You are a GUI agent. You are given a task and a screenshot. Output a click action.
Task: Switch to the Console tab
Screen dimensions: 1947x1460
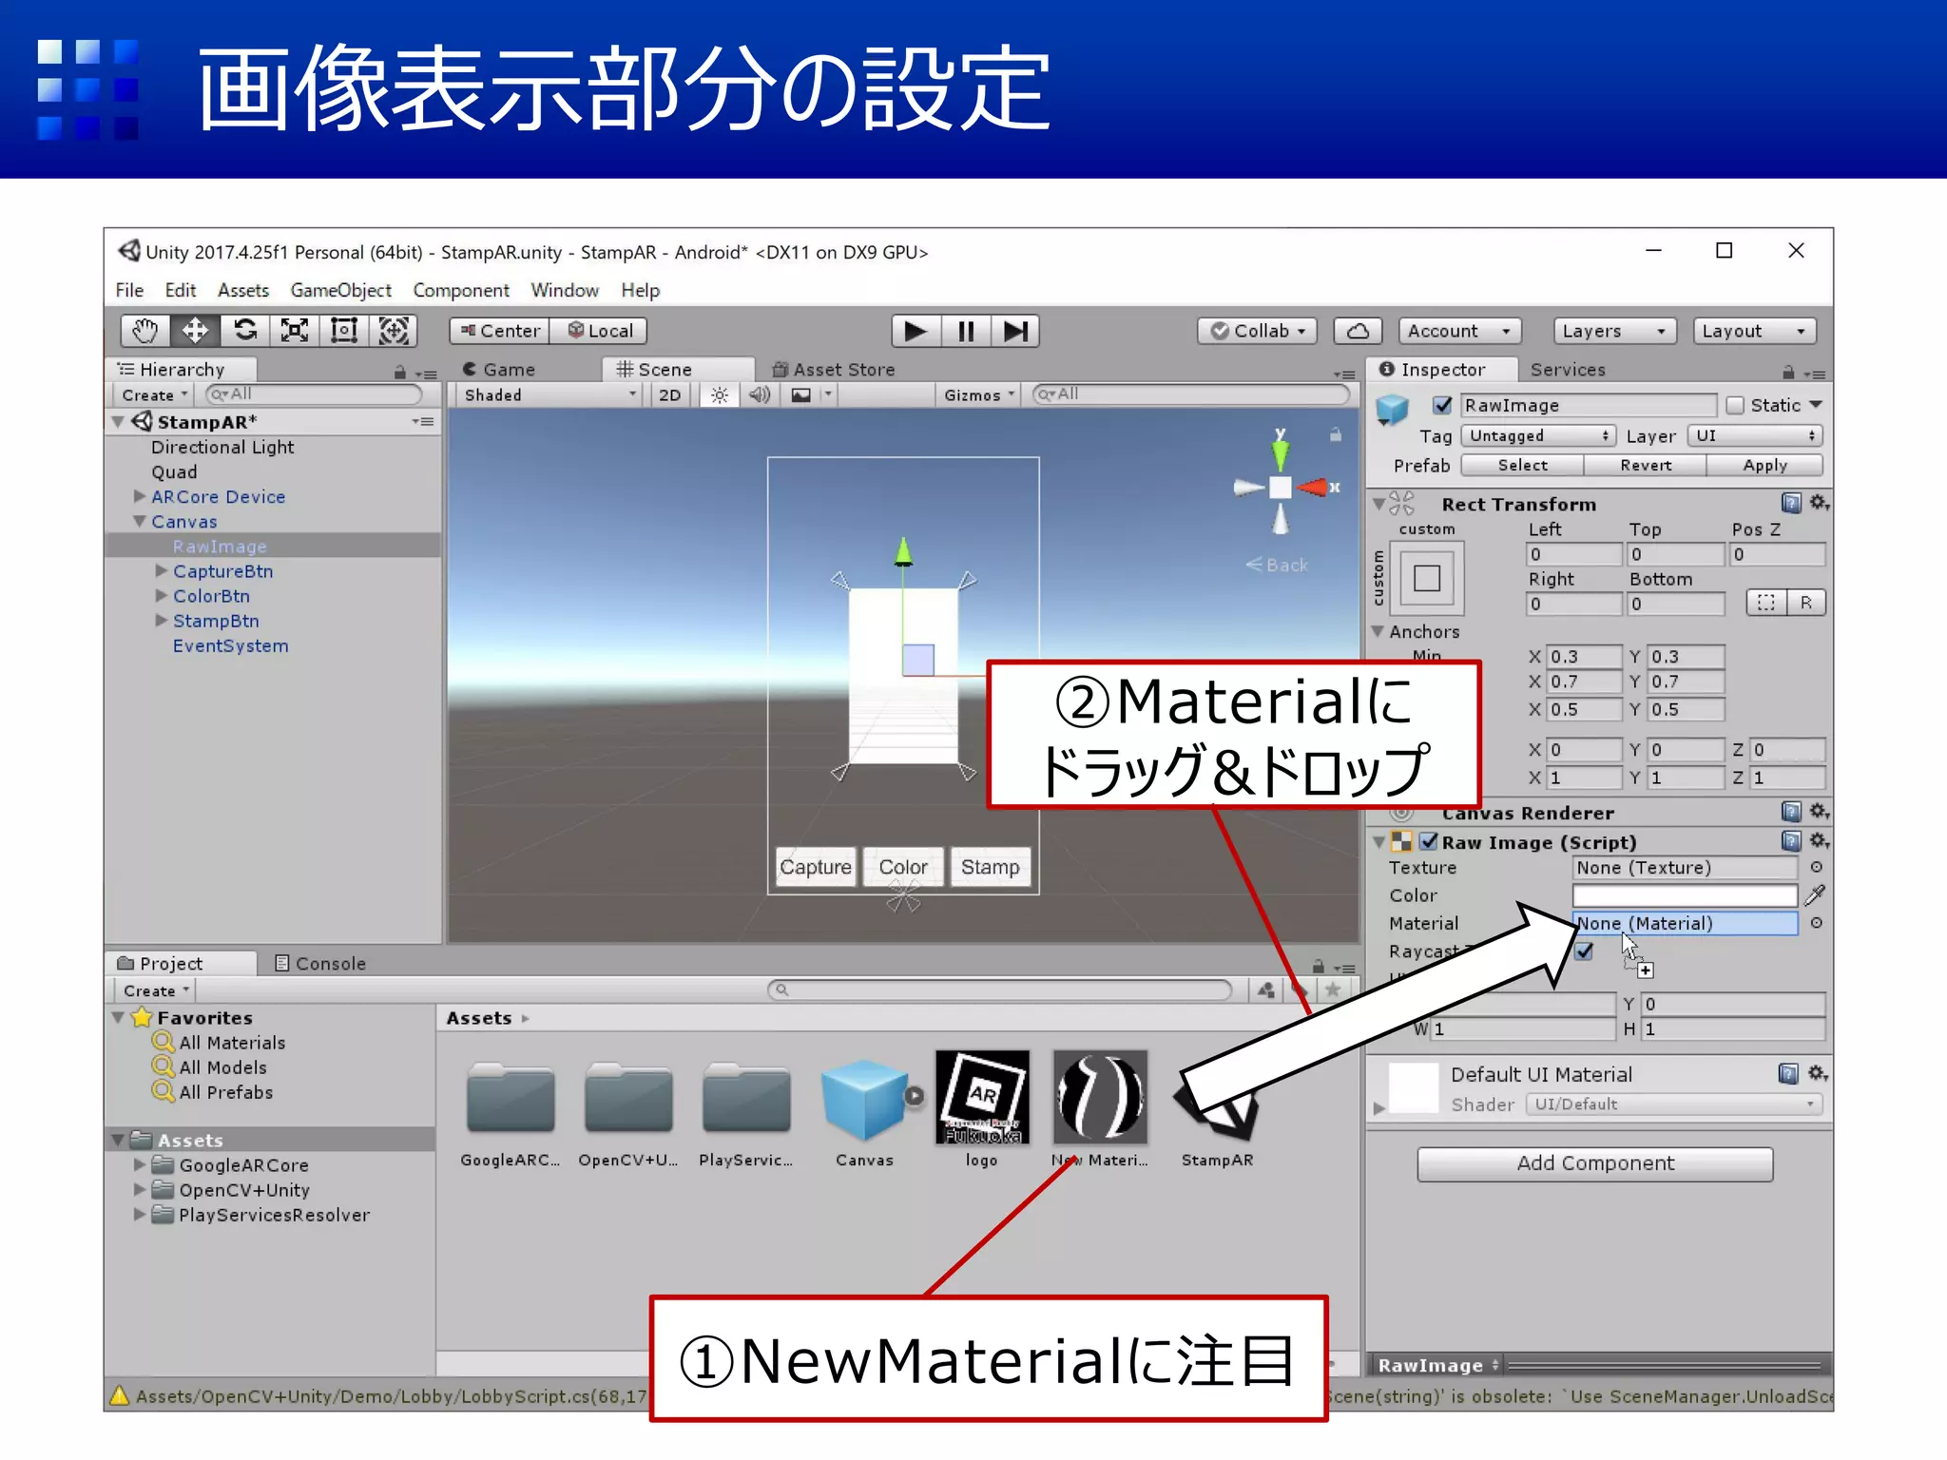click(320, 963)
